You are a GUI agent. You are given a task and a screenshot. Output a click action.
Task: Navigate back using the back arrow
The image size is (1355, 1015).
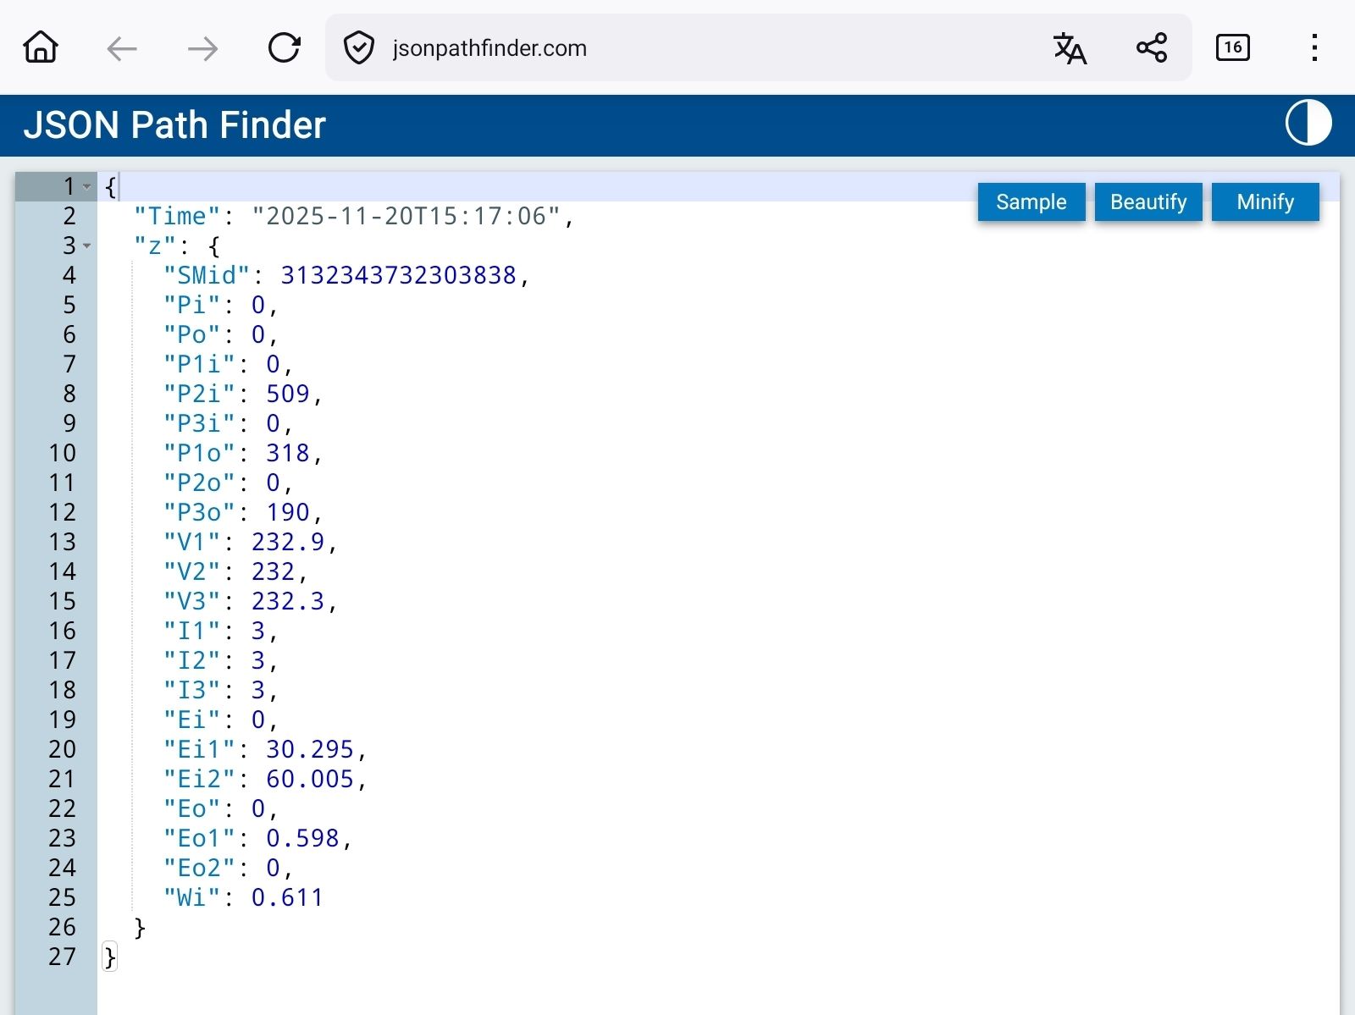click(x=122, y=48)
